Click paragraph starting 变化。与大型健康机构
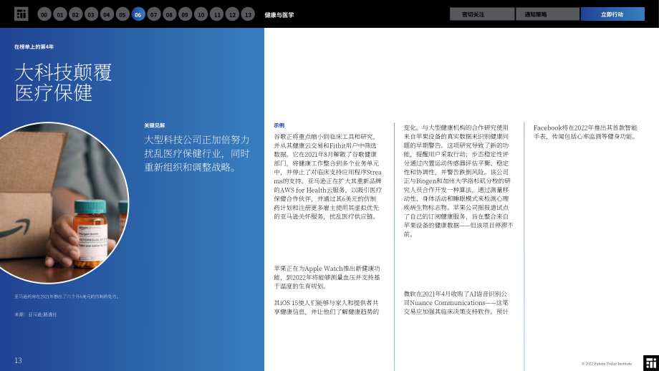Screen dimensions: 659x371 [x=458, y=180]
